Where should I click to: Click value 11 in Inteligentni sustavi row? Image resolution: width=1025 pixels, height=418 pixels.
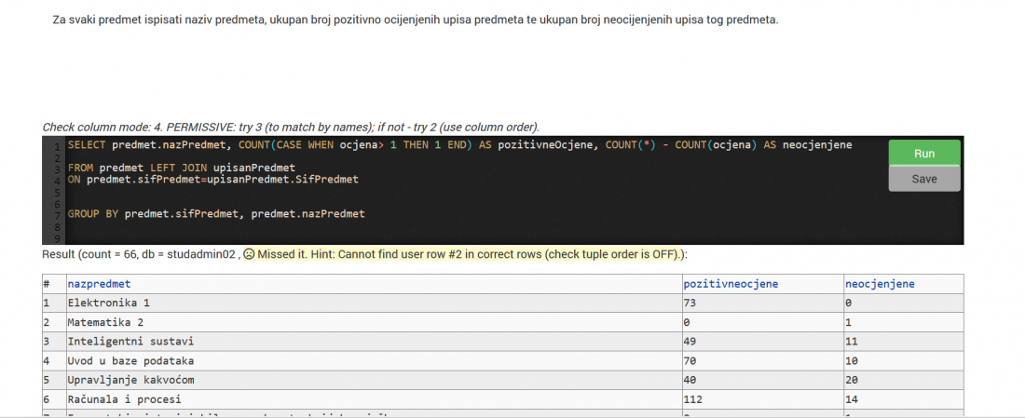[x=852, y=341]
